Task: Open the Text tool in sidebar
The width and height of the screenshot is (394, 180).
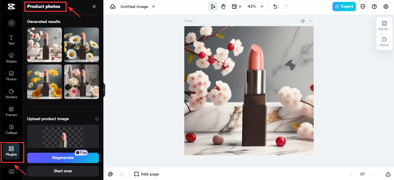Action: 11,40
